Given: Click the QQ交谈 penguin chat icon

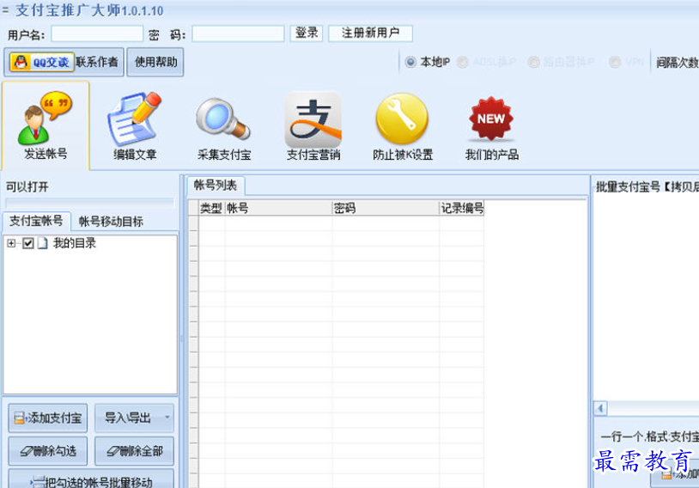Looking at the screenshot, I should tap(41, 62).
